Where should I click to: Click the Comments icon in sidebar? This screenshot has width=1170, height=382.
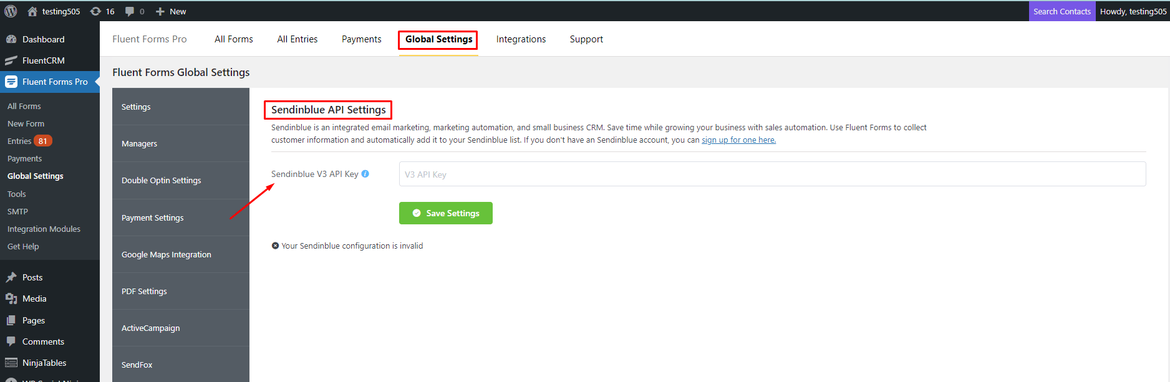(11, 341)
